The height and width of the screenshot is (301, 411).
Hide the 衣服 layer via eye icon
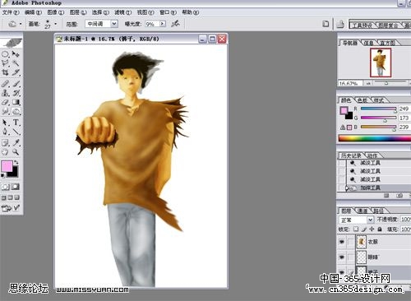coord(342,242)
